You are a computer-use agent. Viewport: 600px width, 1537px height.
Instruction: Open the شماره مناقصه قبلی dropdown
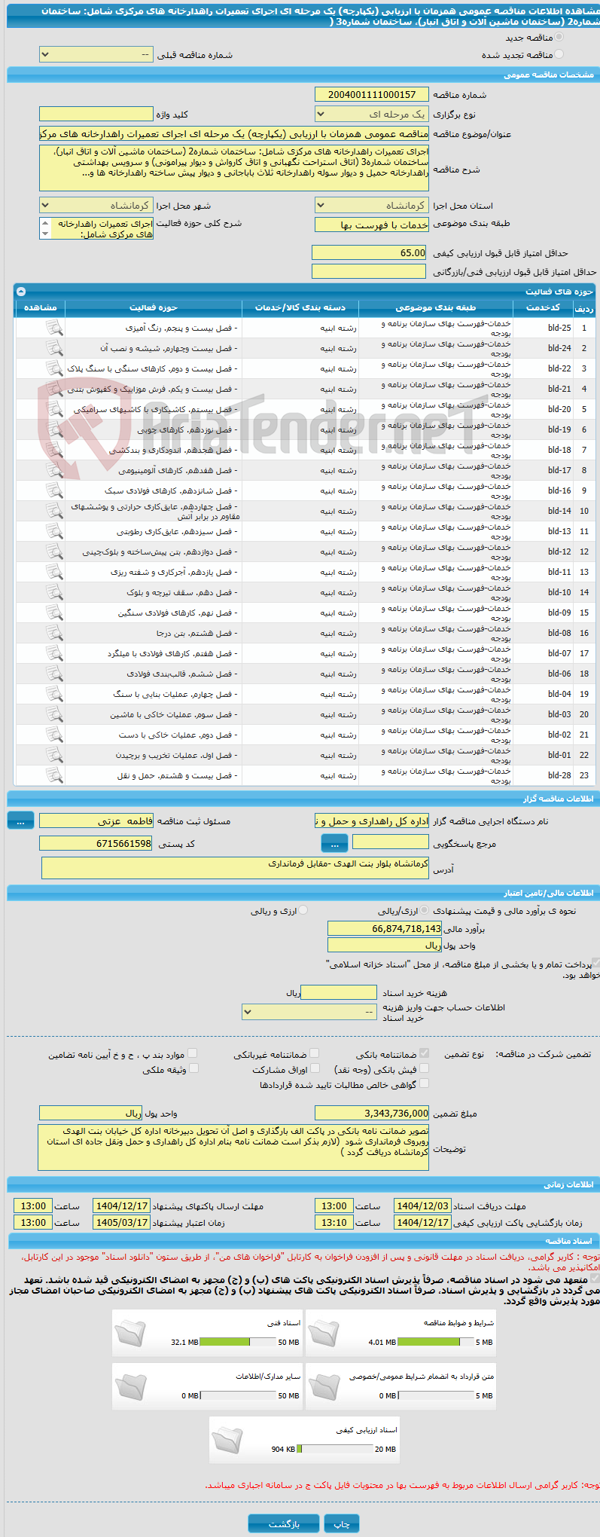tap(96, 55)
